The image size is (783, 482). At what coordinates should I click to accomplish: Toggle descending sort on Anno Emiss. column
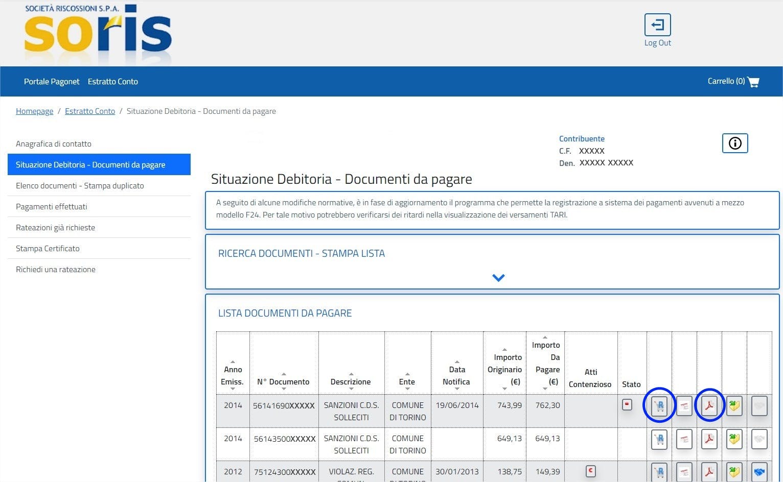pos(233,388)
